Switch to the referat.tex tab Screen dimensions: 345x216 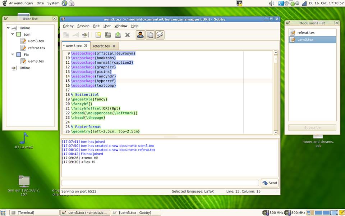pyautogui.click(x=101, y=46)
